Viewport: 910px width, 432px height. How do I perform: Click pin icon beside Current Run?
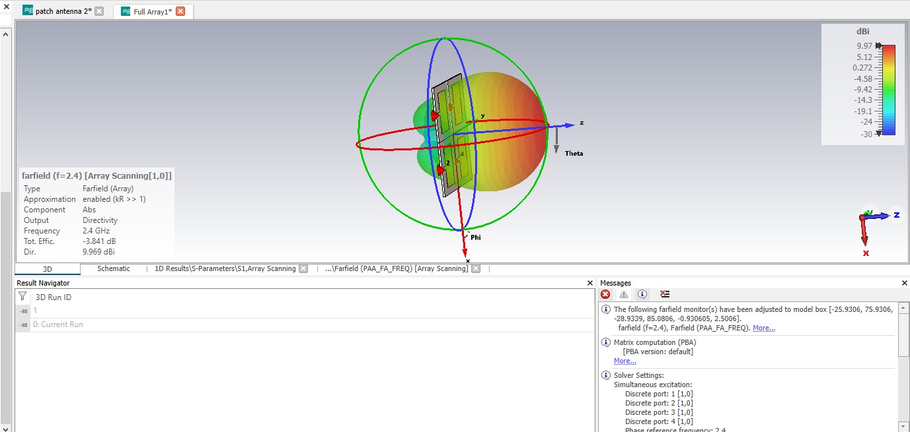(x=24, y=324)
